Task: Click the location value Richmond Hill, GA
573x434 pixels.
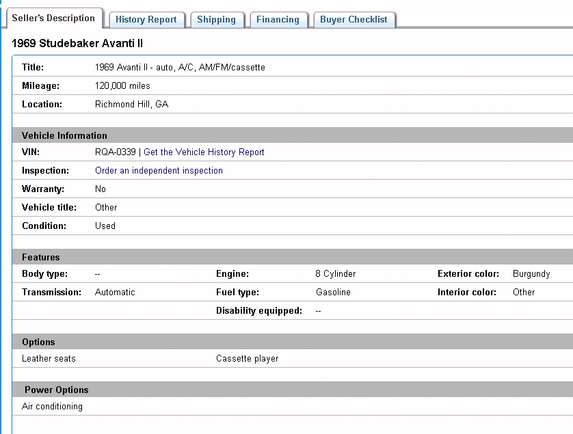Action: pyautogui.click(x=131, y=104)
